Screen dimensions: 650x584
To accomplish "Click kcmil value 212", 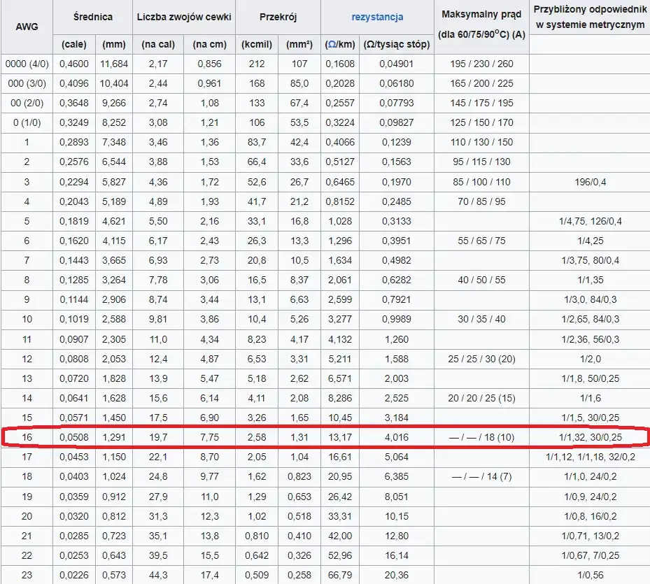I will (x=257, y=64).
